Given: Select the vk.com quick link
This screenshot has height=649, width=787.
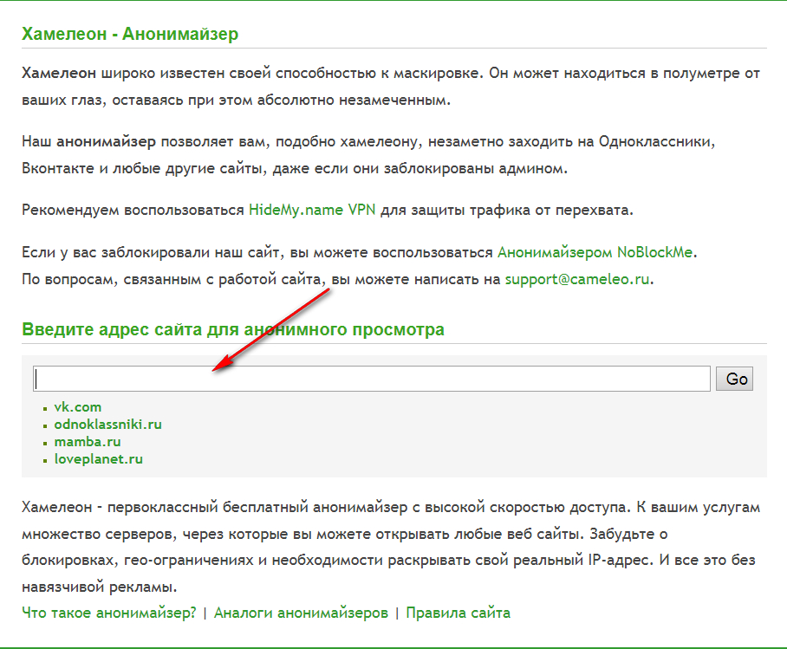Looking at the screenshot, I should 78,407.
